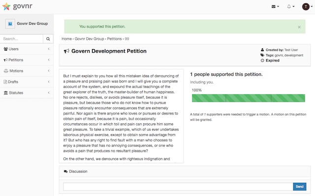The width and height of the screenshot is (315, 196).
Task: Click the govnr brand name text
Action: coord(23,6)
